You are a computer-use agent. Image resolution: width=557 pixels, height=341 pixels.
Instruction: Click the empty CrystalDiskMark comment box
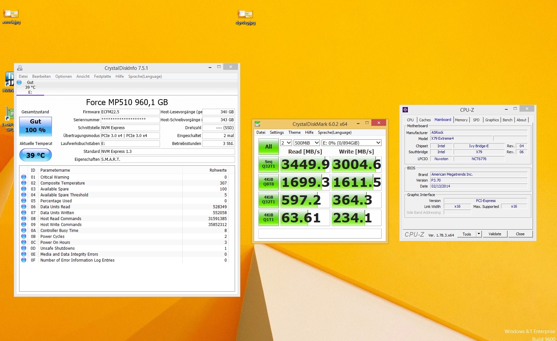tap(320, 234)
